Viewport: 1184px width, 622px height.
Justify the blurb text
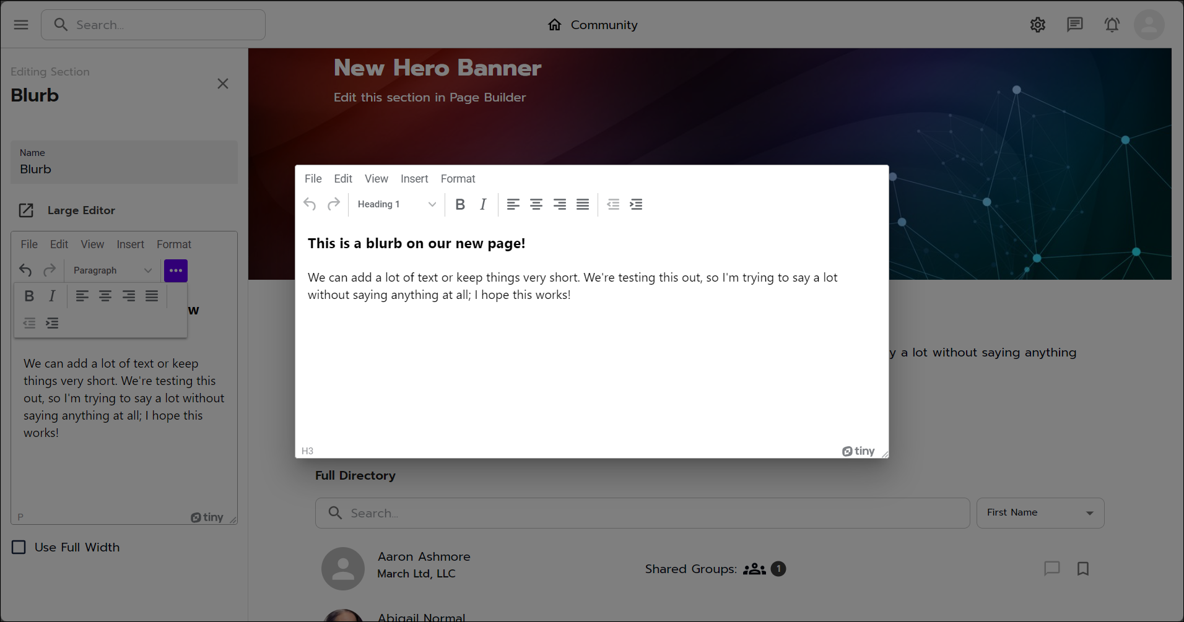click(x=582, y=204)
